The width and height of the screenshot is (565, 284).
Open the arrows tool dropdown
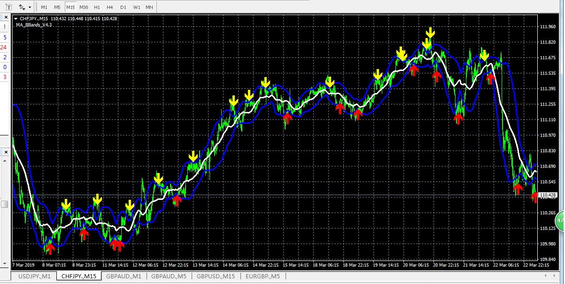point(31,8)
